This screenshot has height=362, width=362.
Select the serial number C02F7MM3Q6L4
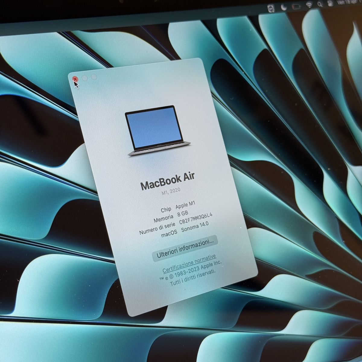196,218
